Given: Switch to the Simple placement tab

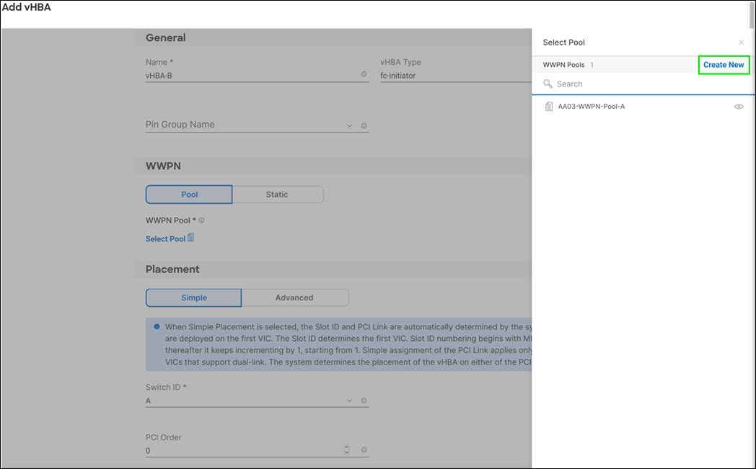Looking at the screenshot, I should [193, 297].
